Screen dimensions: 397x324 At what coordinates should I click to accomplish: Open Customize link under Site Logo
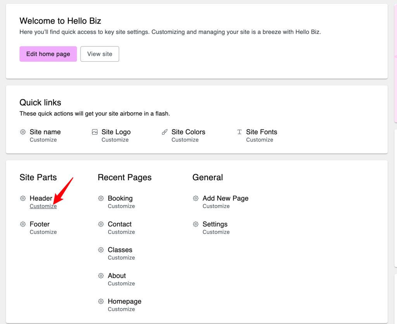coord(115,140)
